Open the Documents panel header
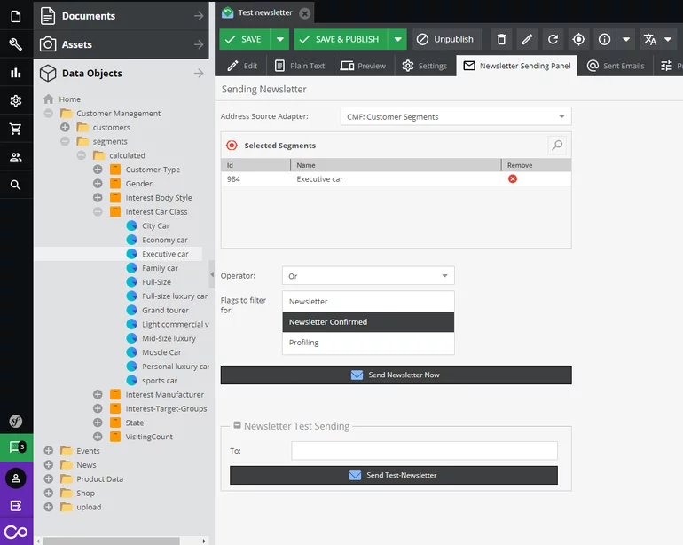 coord(122,16)
